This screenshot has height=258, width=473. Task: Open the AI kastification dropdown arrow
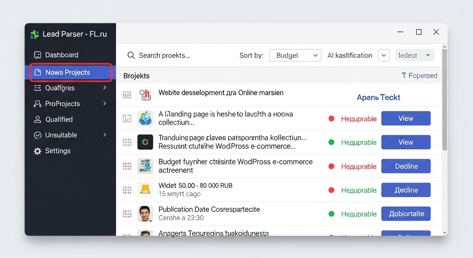point(384,55)
